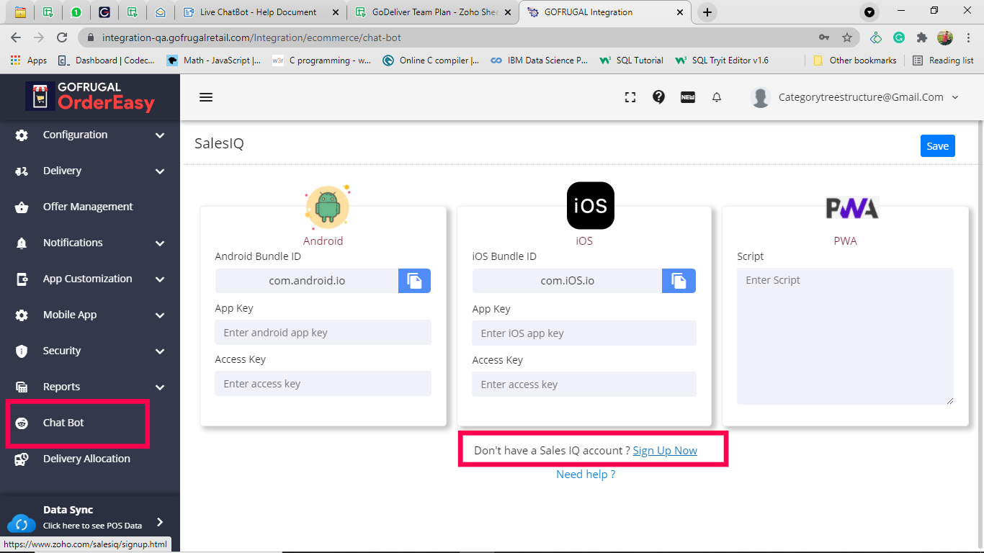Click the iOS logo image

[x=591, y=205]
